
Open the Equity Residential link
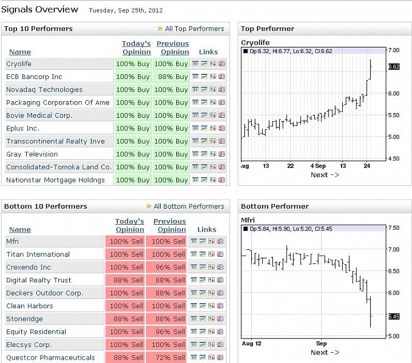(36, 332)
